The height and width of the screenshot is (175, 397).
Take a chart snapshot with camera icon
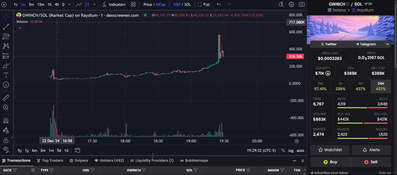tap(301, 5)
